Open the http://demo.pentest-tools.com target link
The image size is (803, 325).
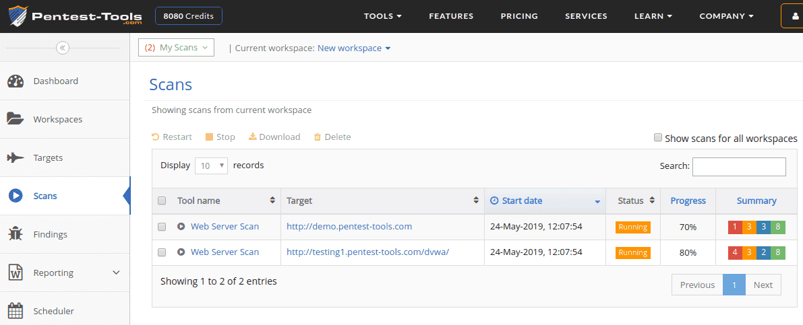349,227
